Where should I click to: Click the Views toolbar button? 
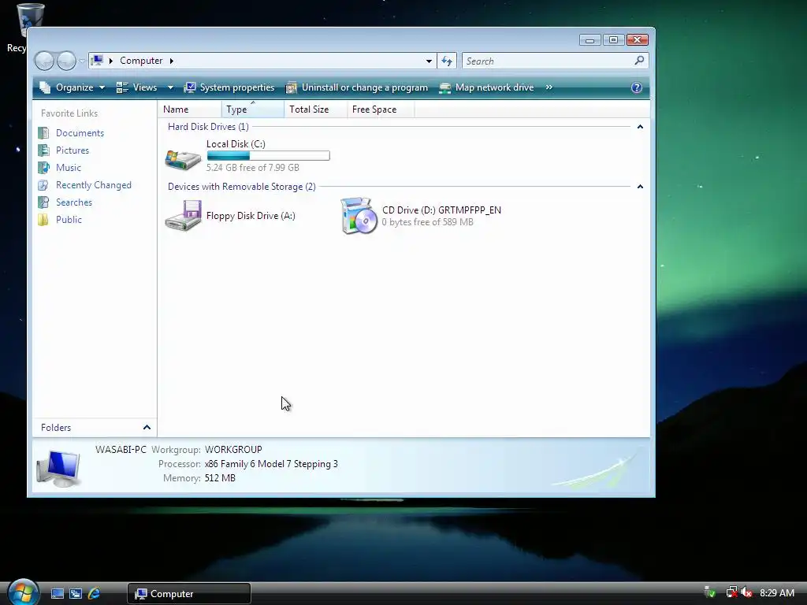[137, 87]
